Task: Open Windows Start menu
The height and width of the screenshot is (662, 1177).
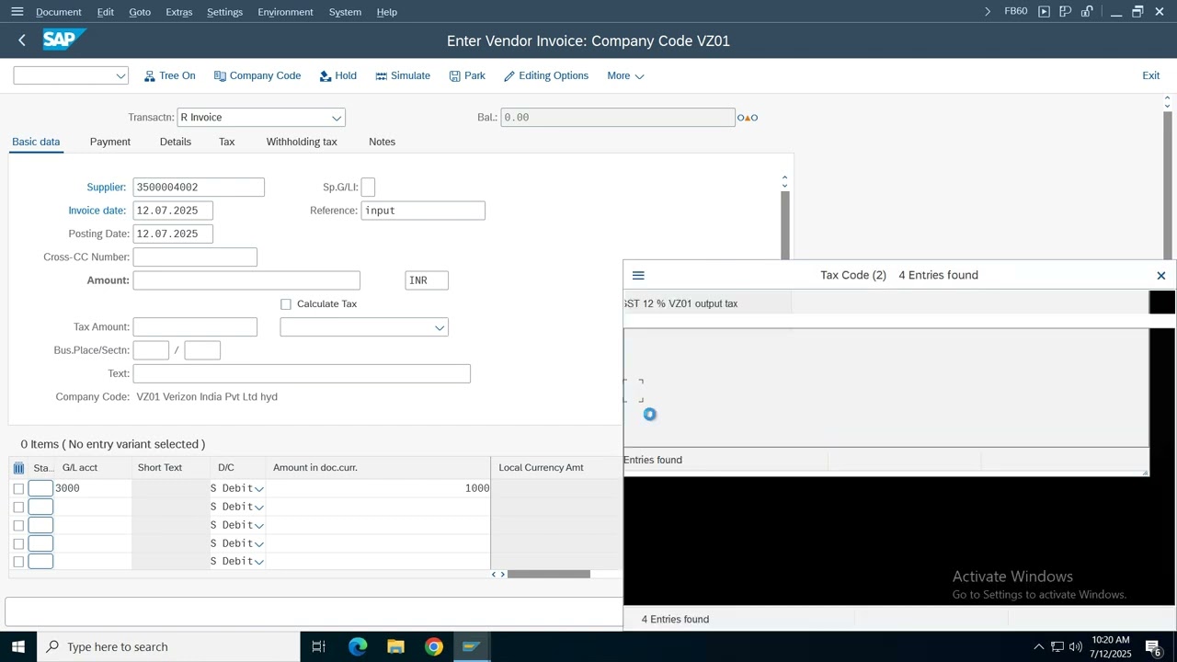Action: click(18, 646)
